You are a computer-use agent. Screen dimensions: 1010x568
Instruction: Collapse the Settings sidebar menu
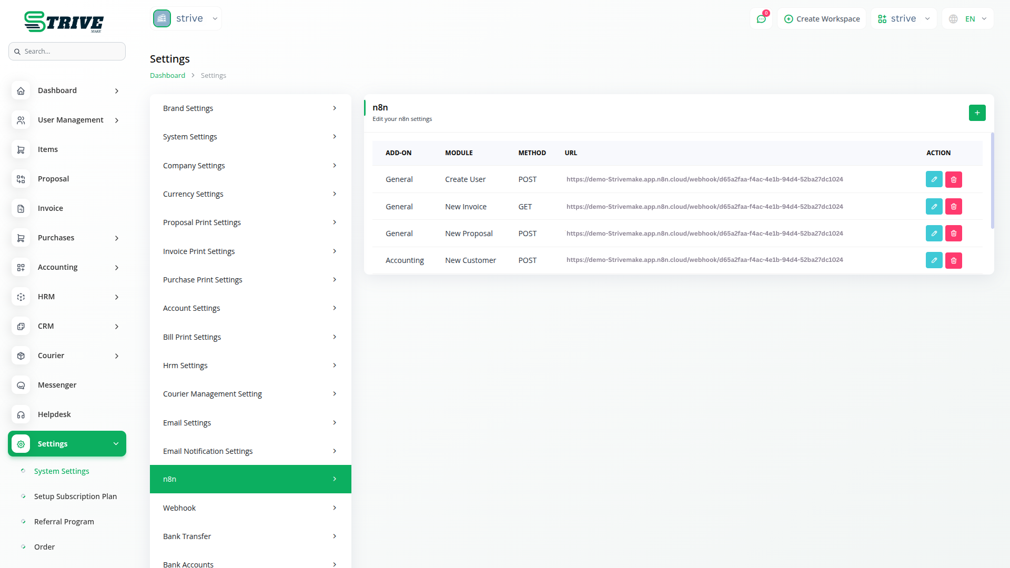(x=67, y=444)
